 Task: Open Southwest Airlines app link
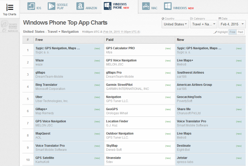tap(191, 73)
